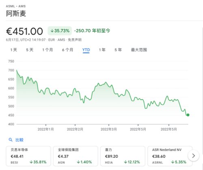Select 最大范围 maximum range tab
203x170 pixels.
pyautogui.click(x=139, y=50)
